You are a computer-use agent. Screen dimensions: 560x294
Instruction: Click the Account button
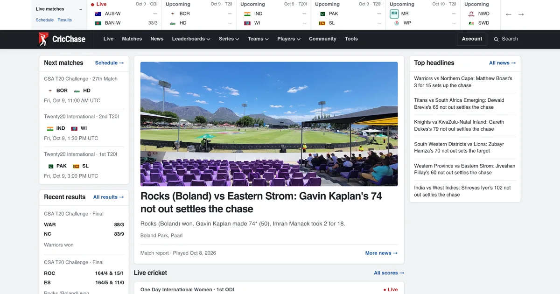(x=472, y=39)
